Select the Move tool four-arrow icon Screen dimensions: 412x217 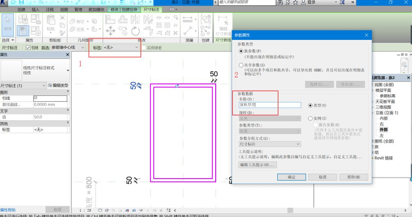point(110,31)
